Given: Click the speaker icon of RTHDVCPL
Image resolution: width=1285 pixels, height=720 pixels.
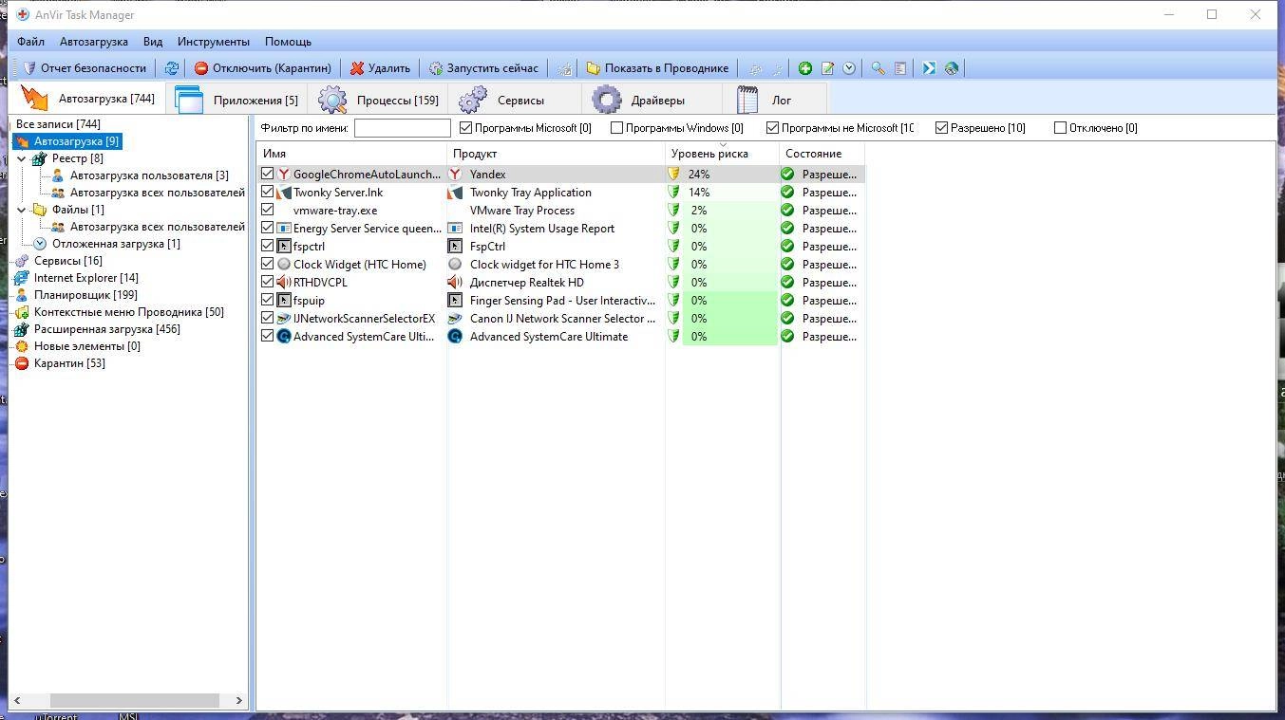Looking at the screenshot, I should pyautogui.click(x=283, y=283).
